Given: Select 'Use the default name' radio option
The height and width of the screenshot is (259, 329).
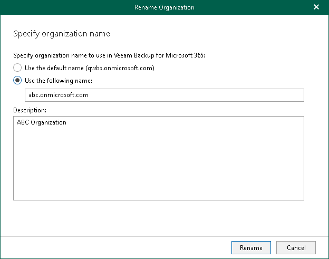Looking at the screenshot, I should click(x=17, y=68).
